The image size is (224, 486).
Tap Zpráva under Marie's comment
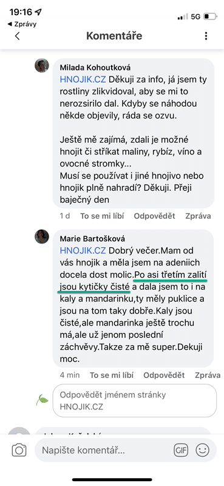[x=208, y=375]
